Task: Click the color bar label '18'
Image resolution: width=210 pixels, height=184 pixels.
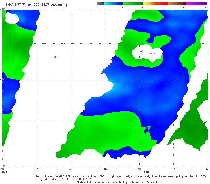Action: click(x=122, y=7)
